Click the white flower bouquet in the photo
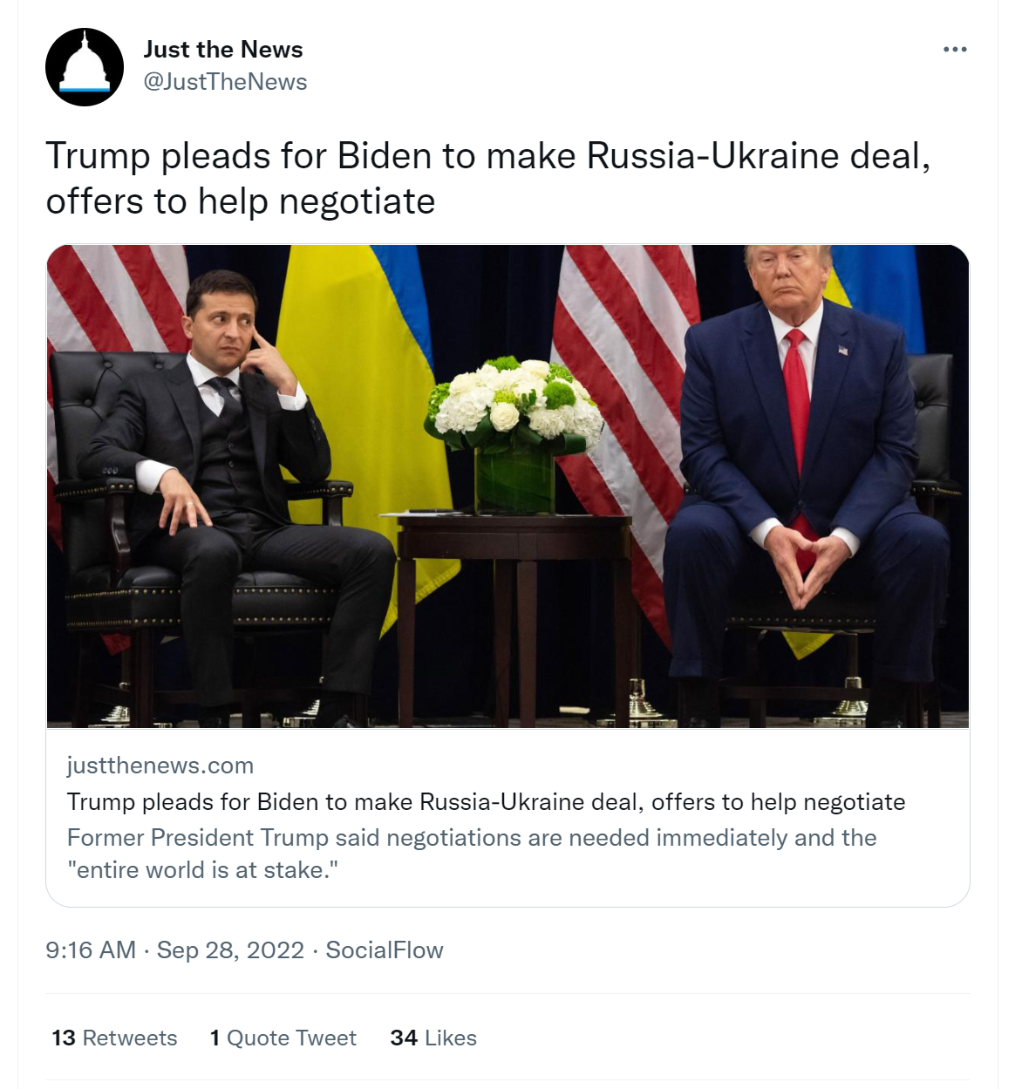The image size is (1015, 1089). 514,403
